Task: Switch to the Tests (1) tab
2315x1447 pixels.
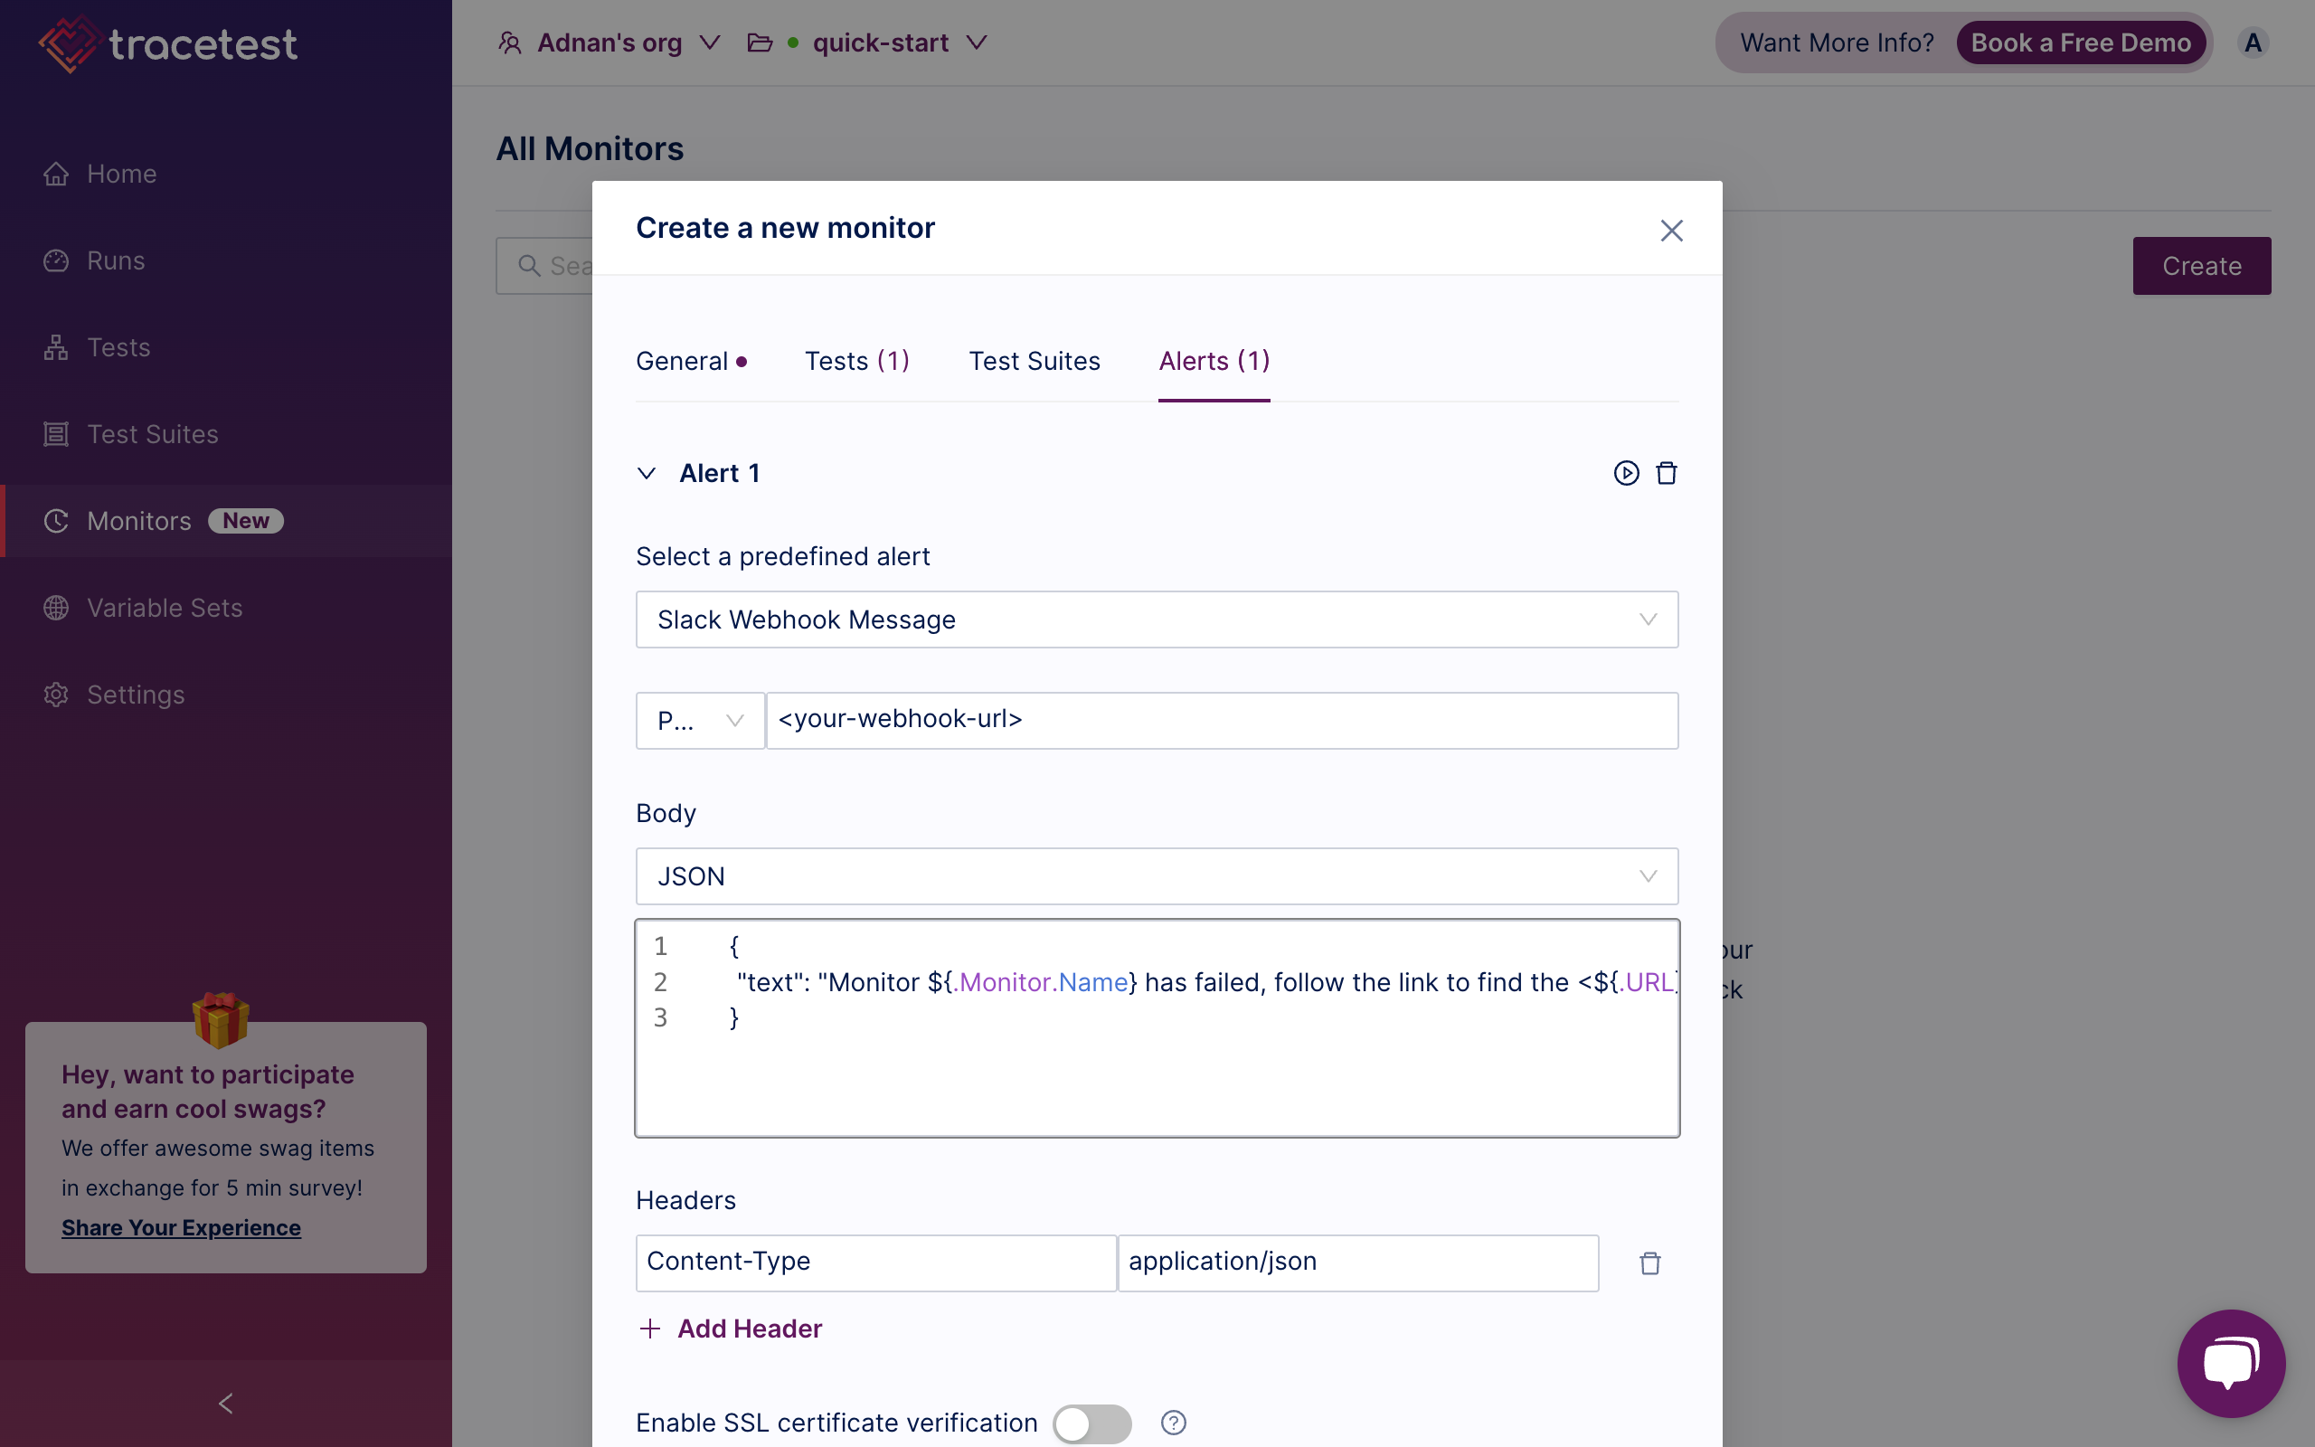Action: click(x=858, y=360)
